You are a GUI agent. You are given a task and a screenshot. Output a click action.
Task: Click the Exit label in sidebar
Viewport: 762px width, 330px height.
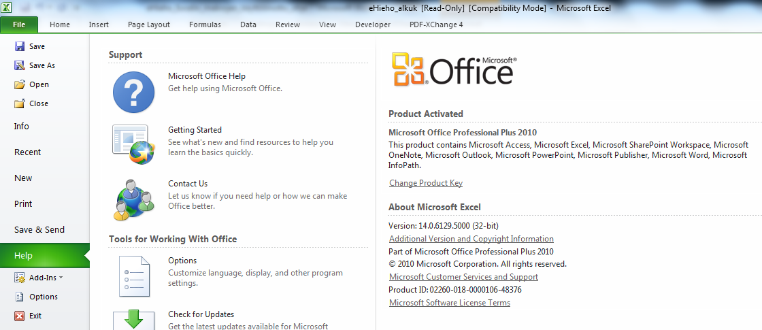pyautogui.click(x=35, y=316)
